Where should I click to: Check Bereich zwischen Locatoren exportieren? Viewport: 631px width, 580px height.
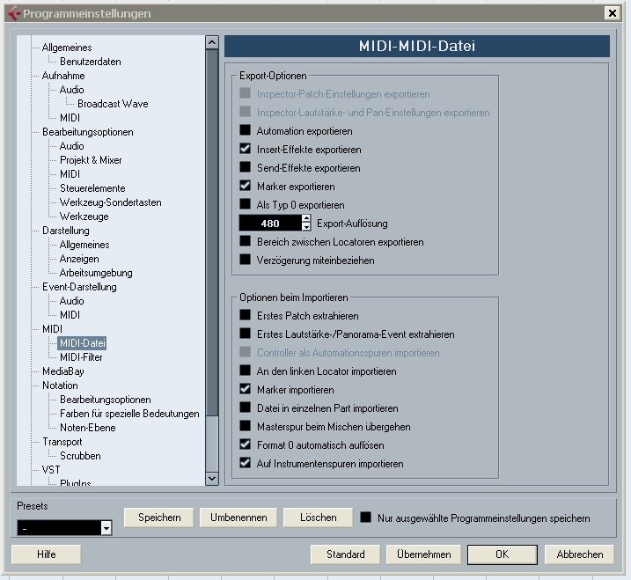click(245, 241)
